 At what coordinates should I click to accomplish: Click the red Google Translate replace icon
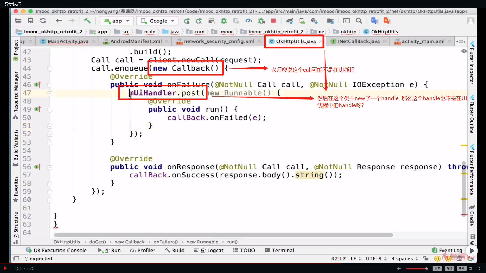(x=387, y=21)
